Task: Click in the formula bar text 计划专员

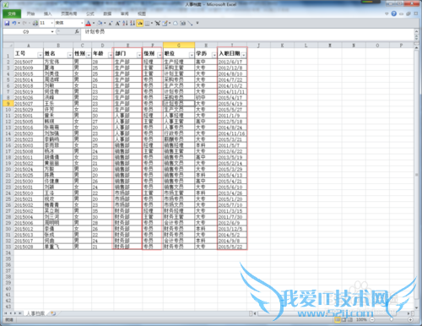Action: [x=95, y=31]
